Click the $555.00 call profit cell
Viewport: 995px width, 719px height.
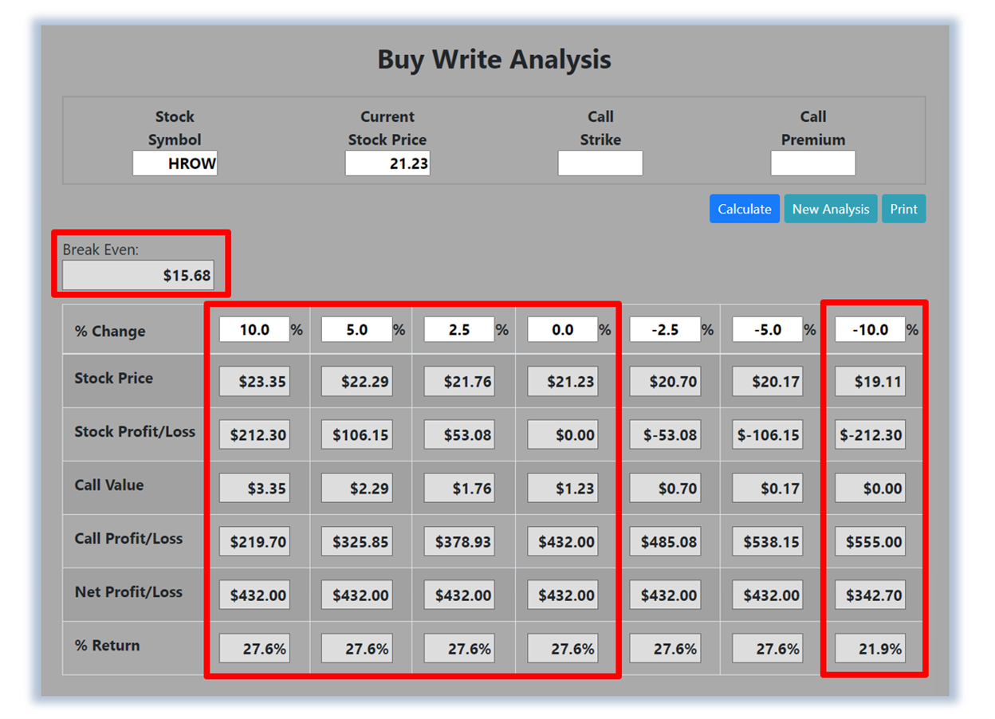870,542
